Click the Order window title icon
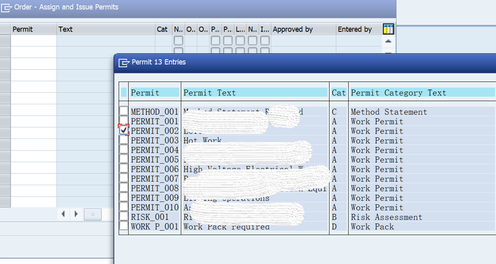496x264 pixels. tap(6, 7)
